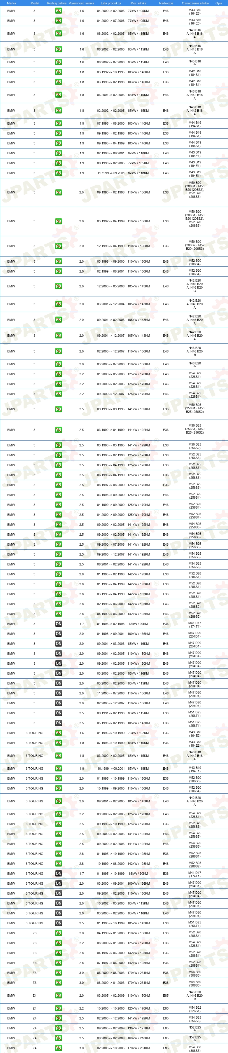Click the diesel ON icon in the 3 TOURING 2.5 M51 D25 row
This screenshot has height=1053, width=228.
58,923
